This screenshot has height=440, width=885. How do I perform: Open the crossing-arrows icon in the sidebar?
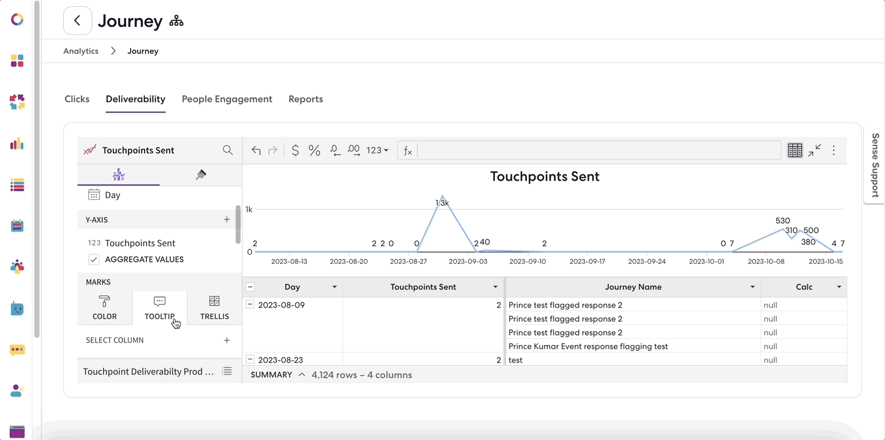[17, 102]
